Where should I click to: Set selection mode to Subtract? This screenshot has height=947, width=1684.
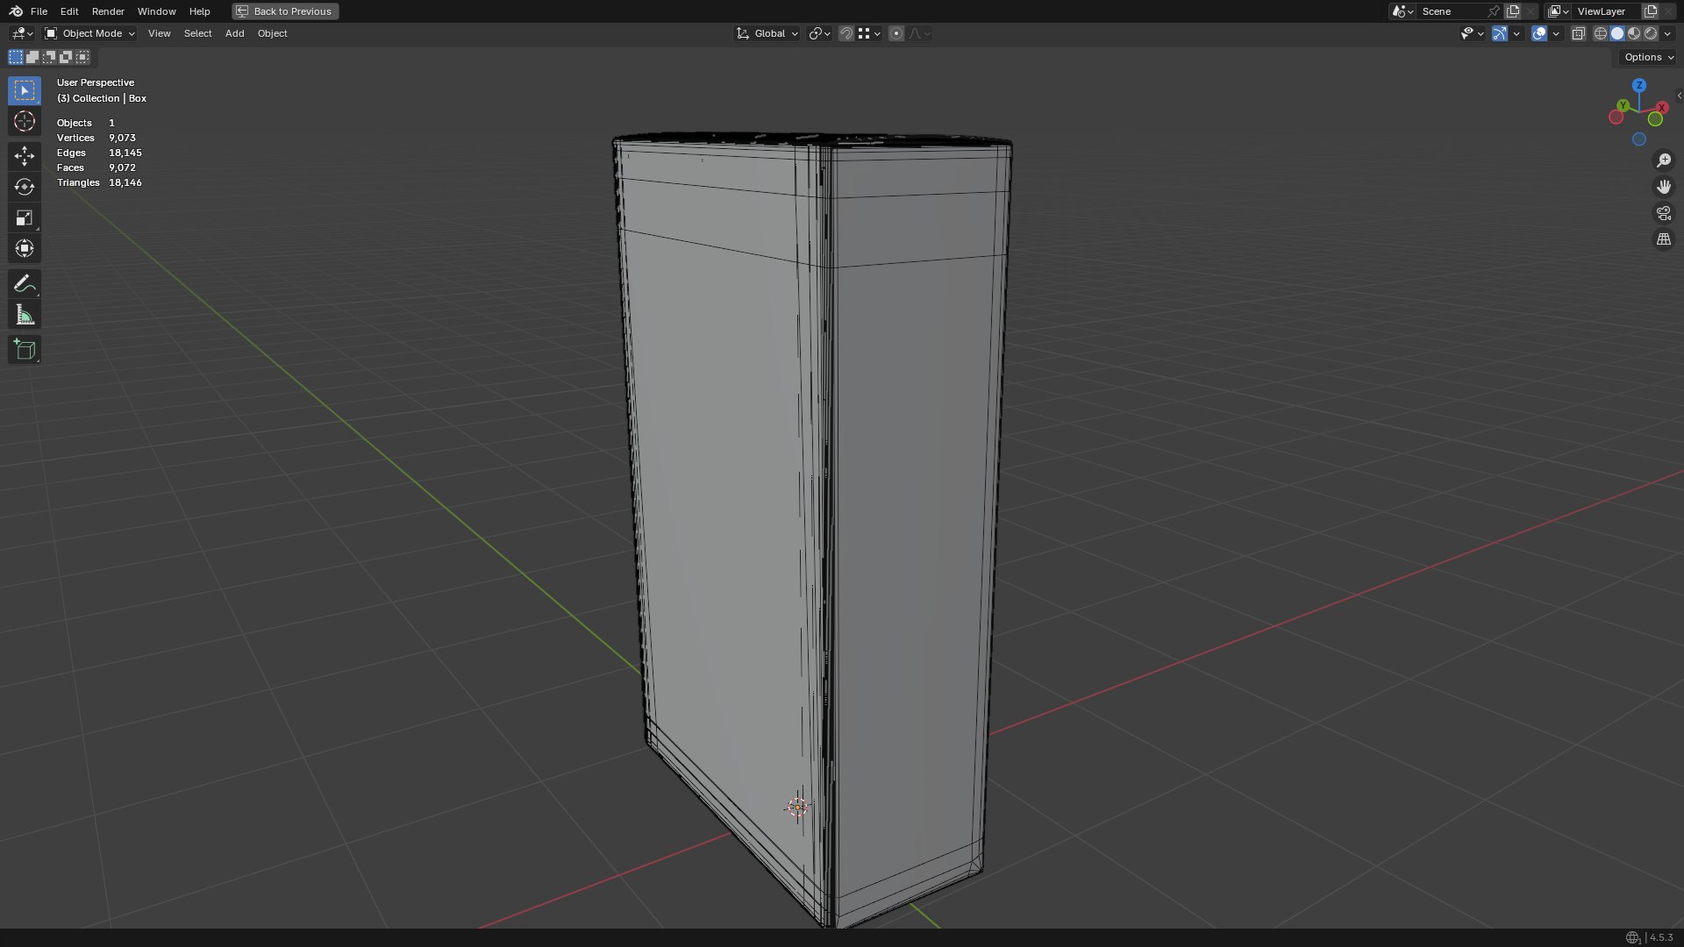point(49,57)
